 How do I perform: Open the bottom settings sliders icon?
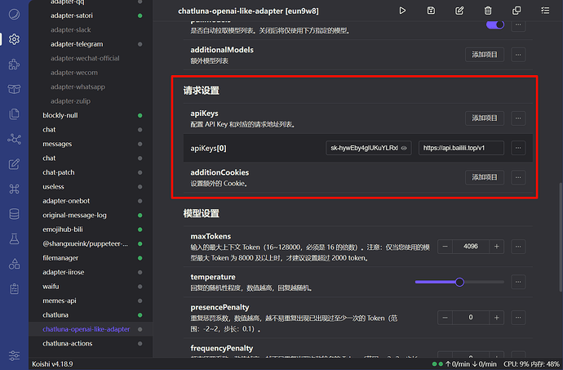(x=14, y=354)
